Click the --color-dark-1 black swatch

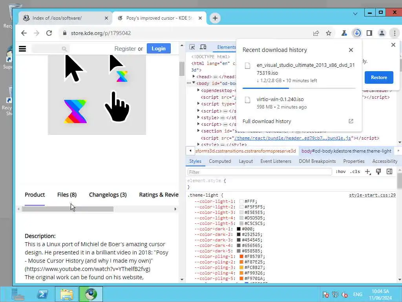click(x=239, y=229)
